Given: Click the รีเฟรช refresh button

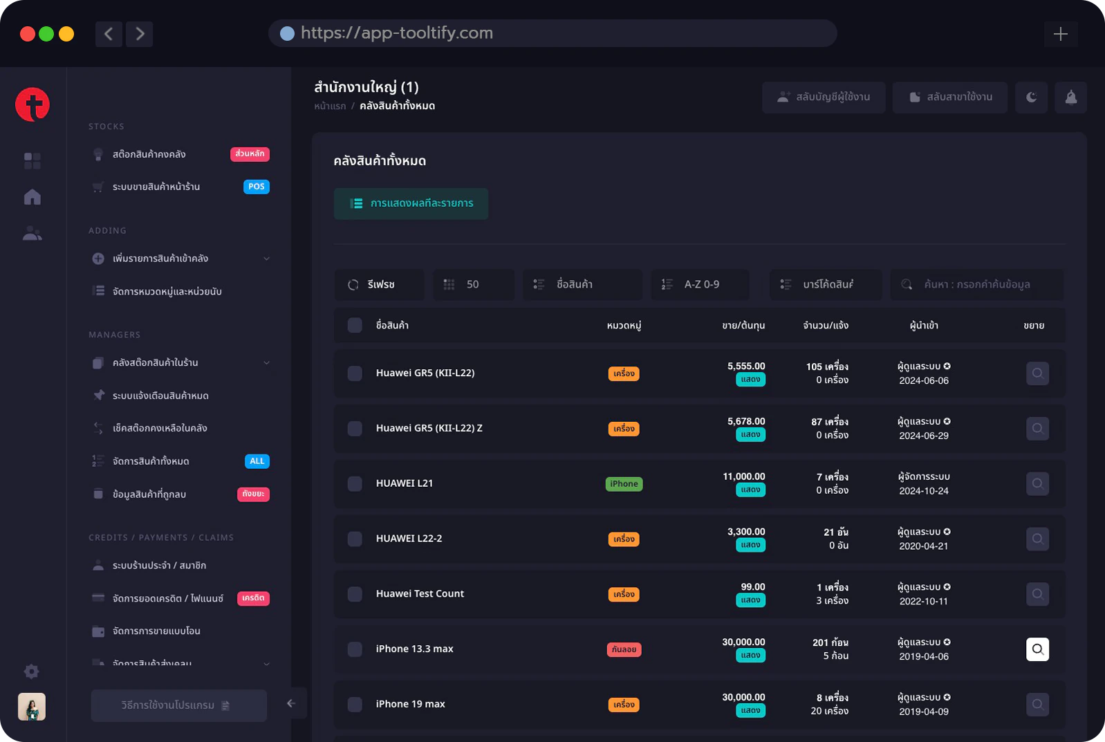Looking at the screenshot, I should click(380, 284).
